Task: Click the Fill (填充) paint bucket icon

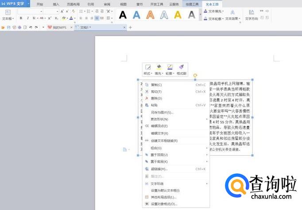Action: [x=159, y=67]
